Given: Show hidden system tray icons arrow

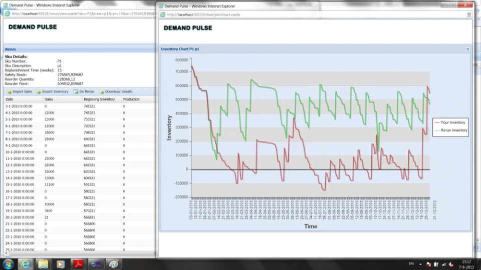Looking at the screenshot, I should 420,264.
